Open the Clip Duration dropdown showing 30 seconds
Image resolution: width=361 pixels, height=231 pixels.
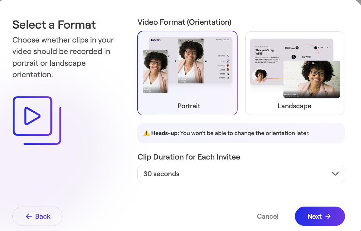pyautogui.click(x=241, y=174)
